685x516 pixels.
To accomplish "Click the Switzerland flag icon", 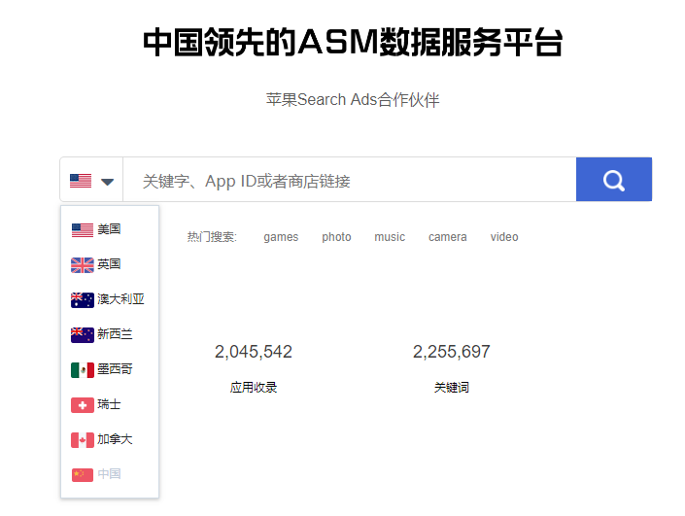I will tap(83, 404).
